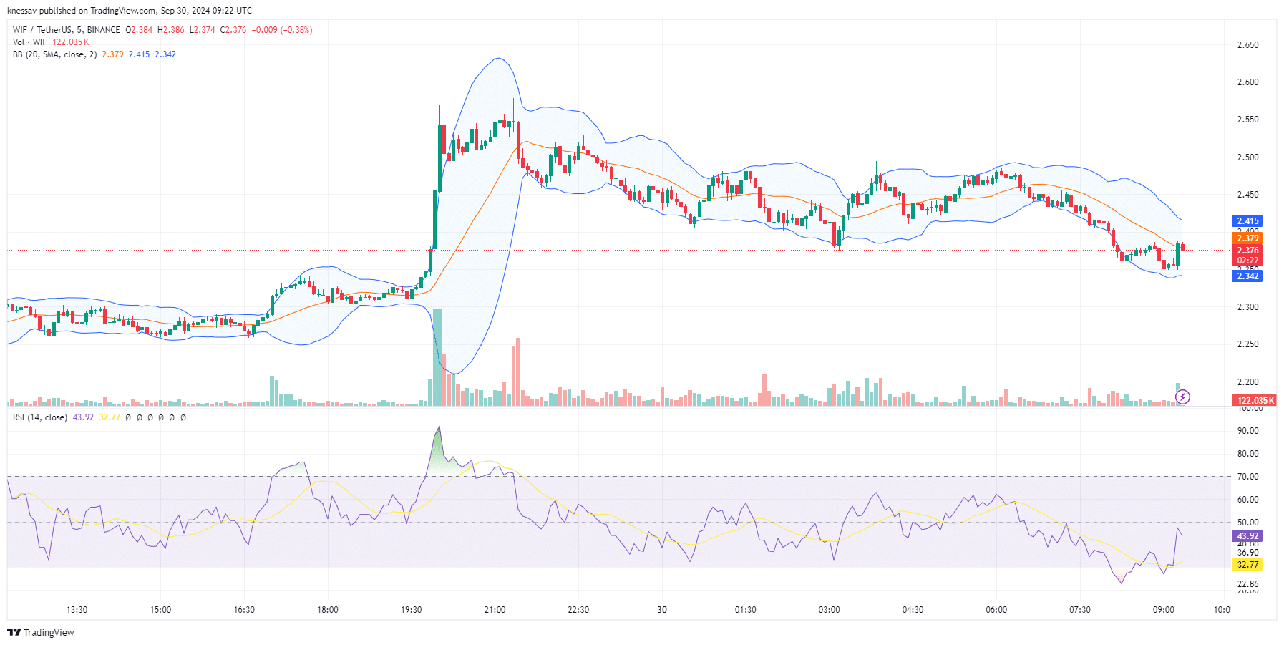The width and height of the screenshot is (1284, 645).
Task: Click the 2.250 price axis label
Action: (x=1247, y=344)
